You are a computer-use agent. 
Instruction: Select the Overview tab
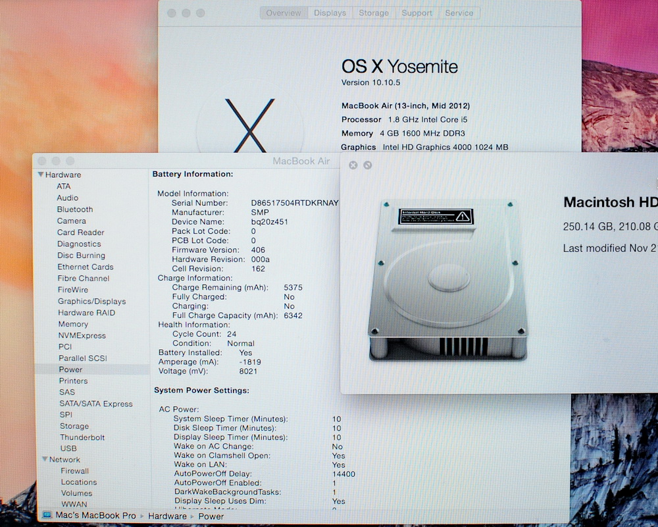[283, 13]
